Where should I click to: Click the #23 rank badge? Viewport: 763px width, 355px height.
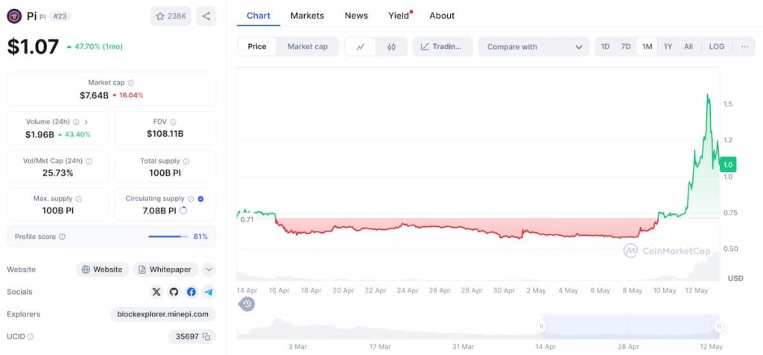click(x=60, y=16)
